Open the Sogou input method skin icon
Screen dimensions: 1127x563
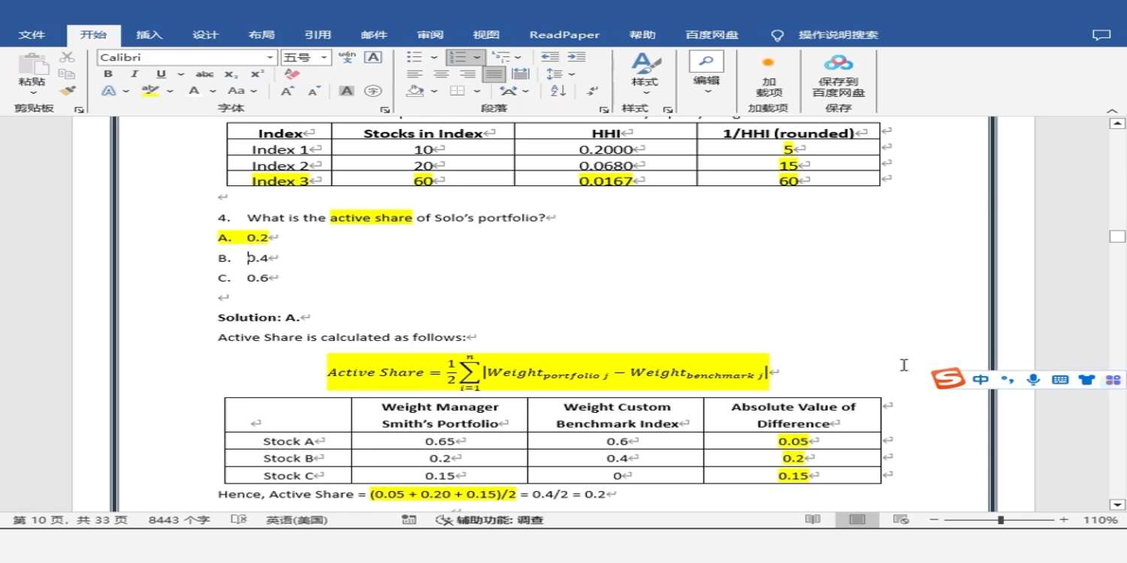(x=1086, y=379)
